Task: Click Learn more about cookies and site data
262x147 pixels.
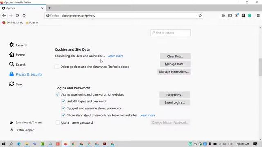Action: coord(115,56)
